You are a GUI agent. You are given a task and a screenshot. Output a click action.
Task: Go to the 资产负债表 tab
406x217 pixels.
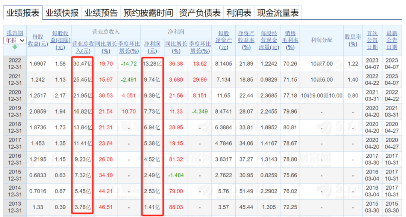point(200,13)
